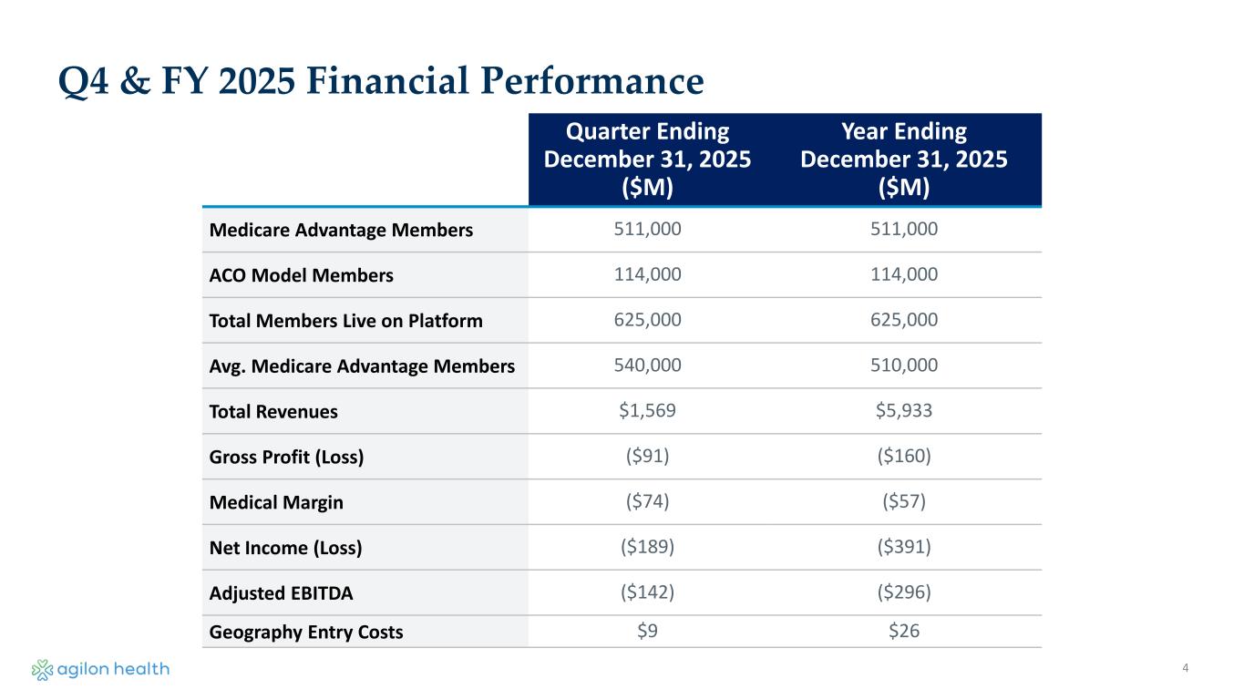This screenshot has width=1244, height=700.
Task: Select the slide title "Q4 & FY 2025 Financial Performance"
Action: tap(380, 82)
